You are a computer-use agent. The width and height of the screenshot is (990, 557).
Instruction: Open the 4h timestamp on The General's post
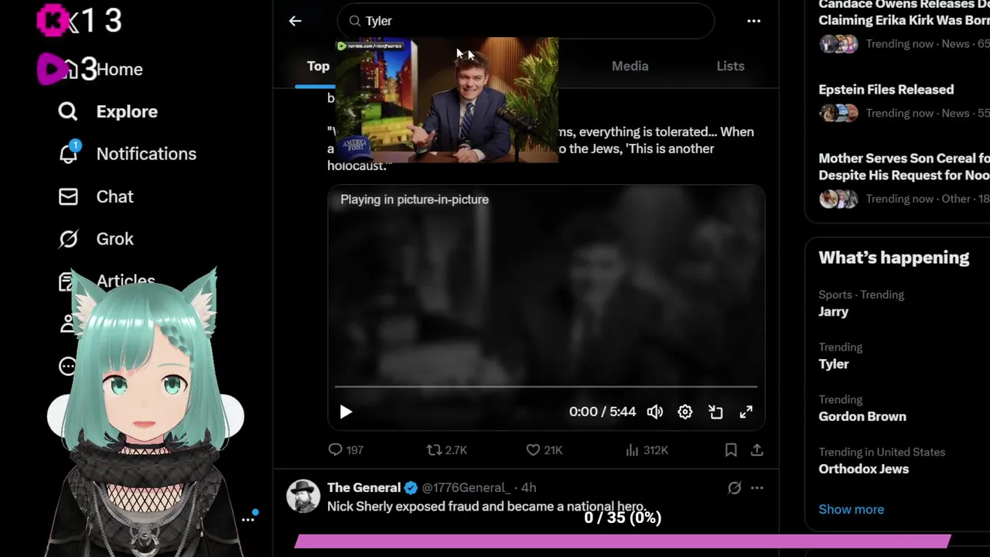[529, 487]
